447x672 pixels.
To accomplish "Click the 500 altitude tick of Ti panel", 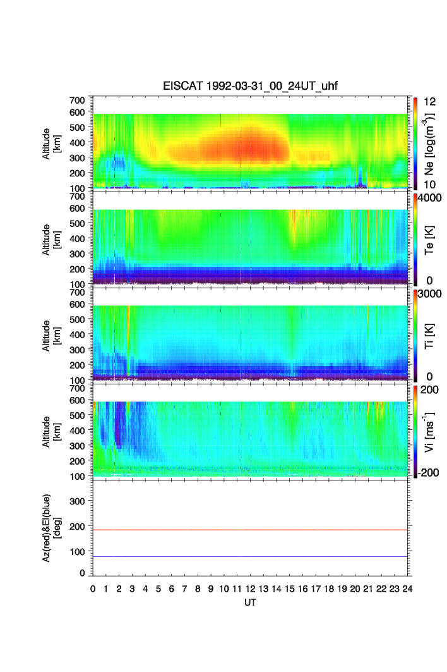I will [x=77, y=319].
